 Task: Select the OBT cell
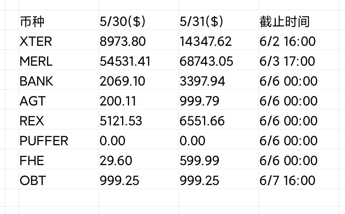click(x=59, y=179)
